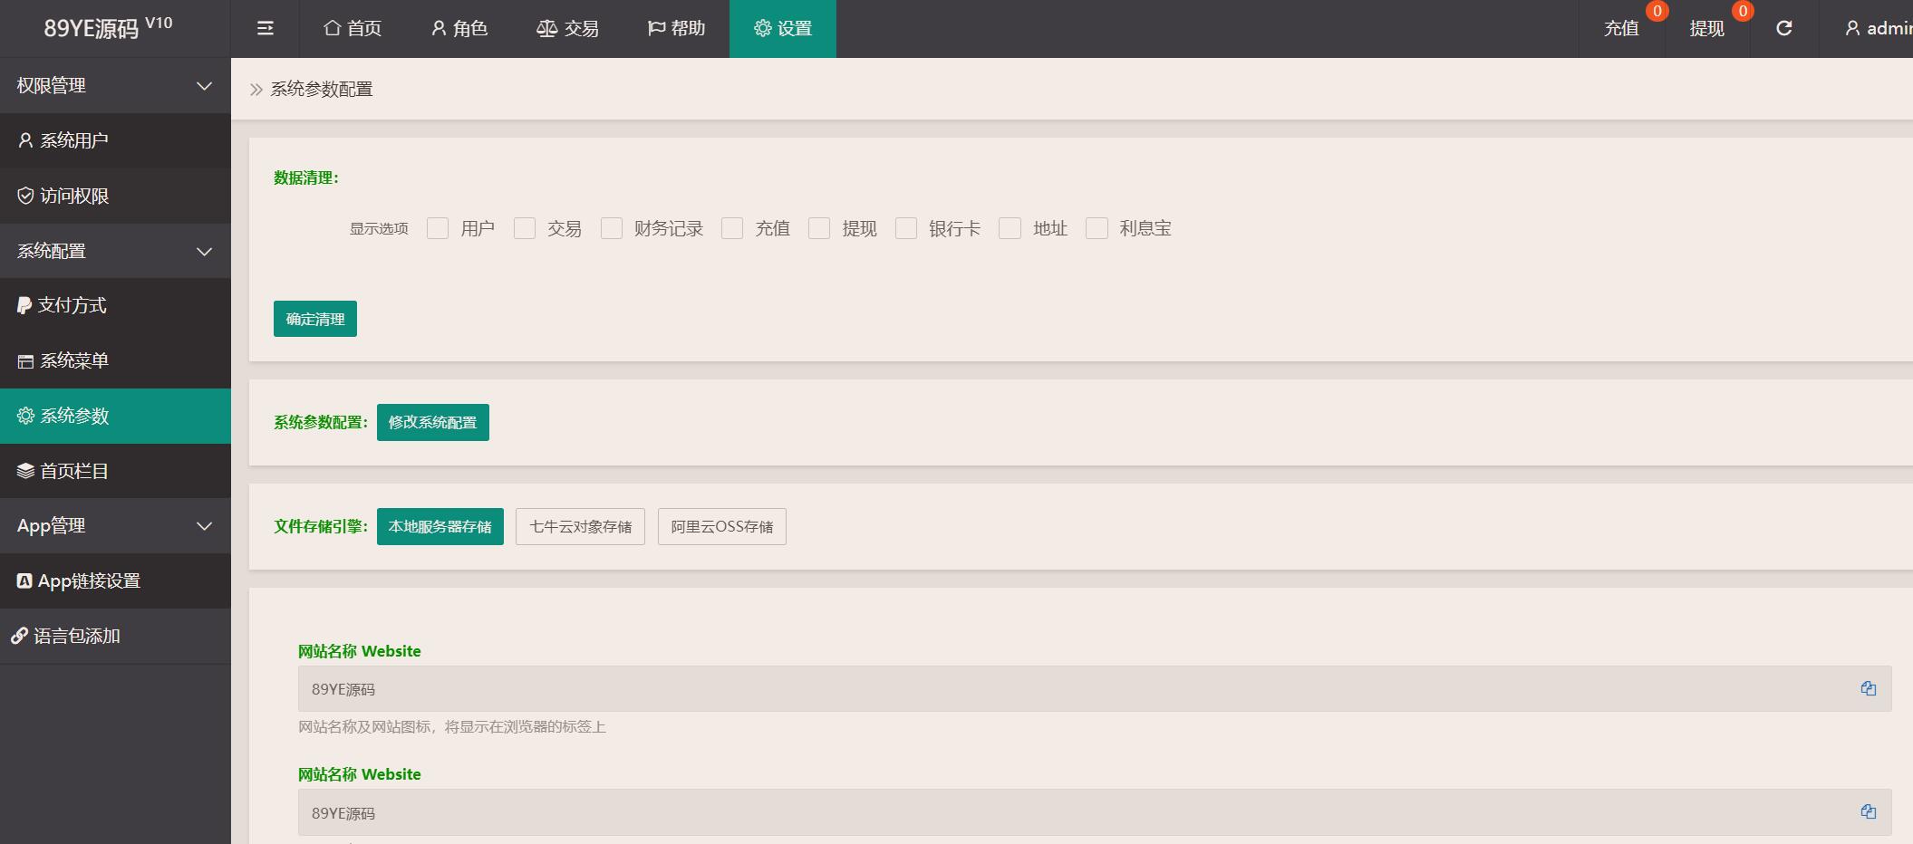This screenshot has height=844, width=1913.
Task: Select 七牛云对象存储 storage engine
Action: click(580, 526)
